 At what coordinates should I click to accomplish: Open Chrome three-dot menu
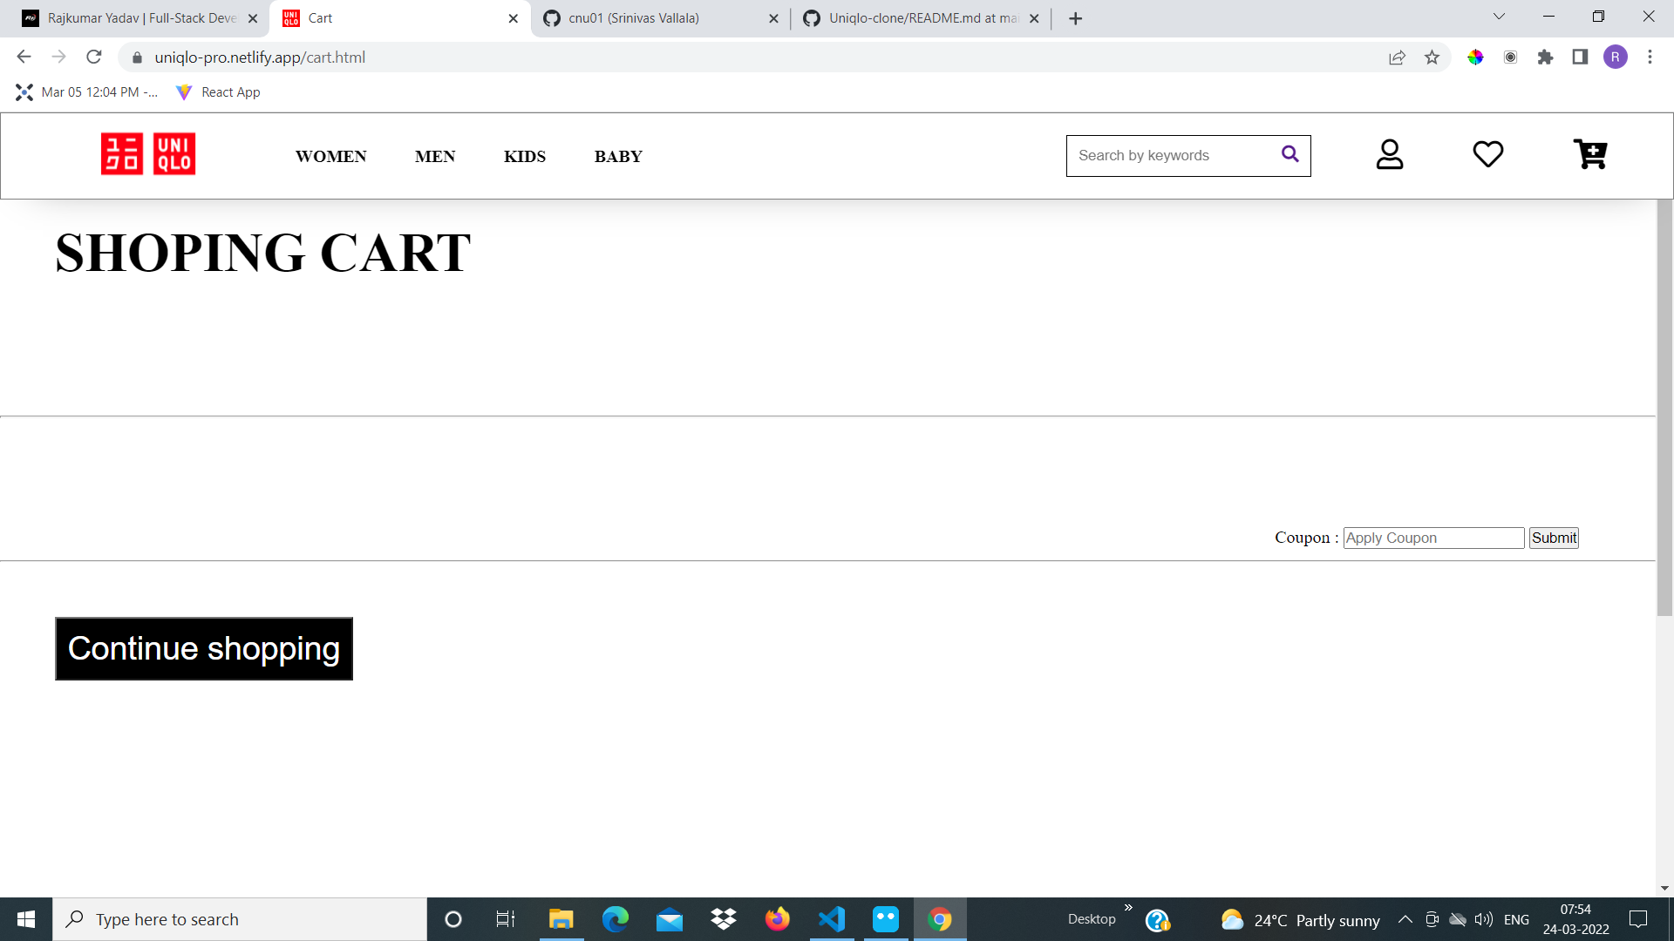click(1650, 58)
